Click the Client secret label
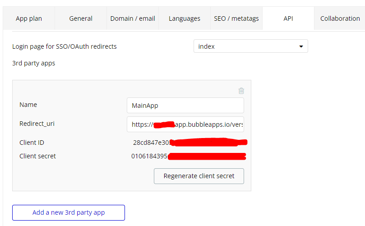 (37, 156)
